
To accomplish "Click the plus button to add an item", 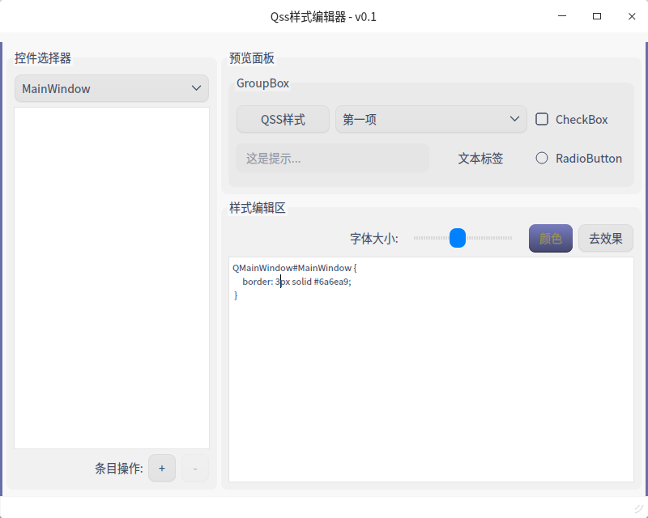I will [162, 468].
